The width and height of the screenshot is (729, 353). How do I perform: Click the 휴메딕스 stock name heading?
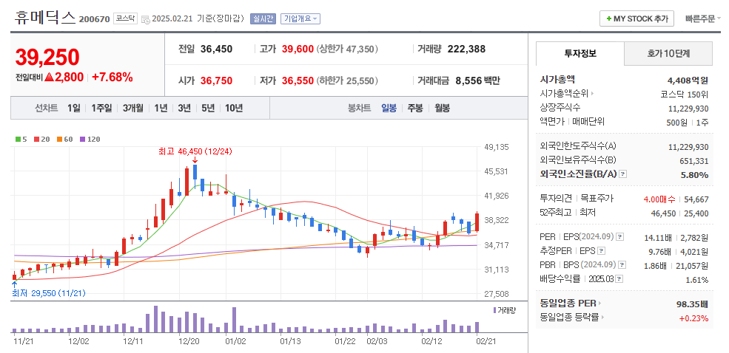[x=44, y=18]
